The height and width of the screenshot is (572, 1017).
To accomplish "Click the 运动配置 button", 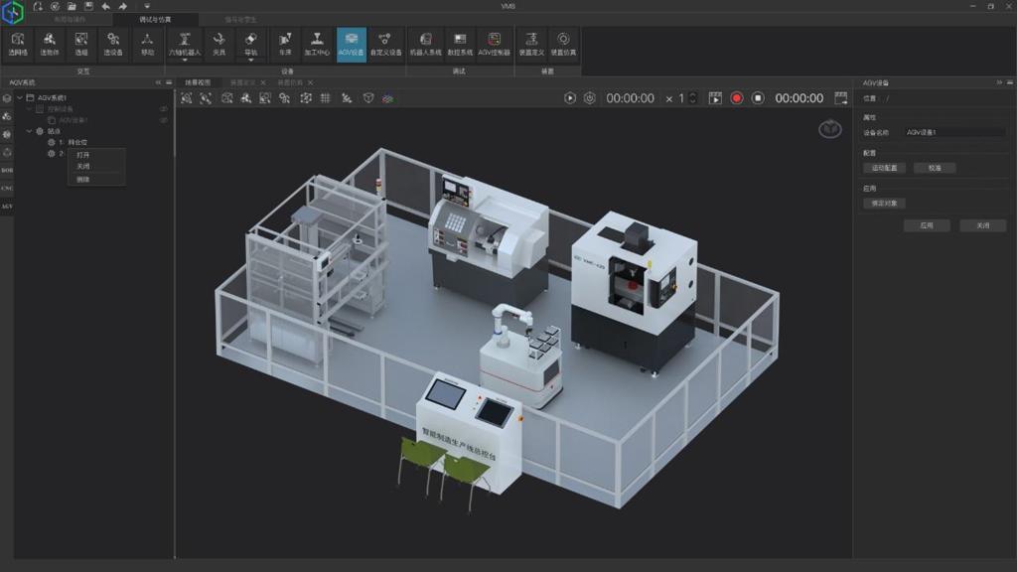I will coord(884,168).
